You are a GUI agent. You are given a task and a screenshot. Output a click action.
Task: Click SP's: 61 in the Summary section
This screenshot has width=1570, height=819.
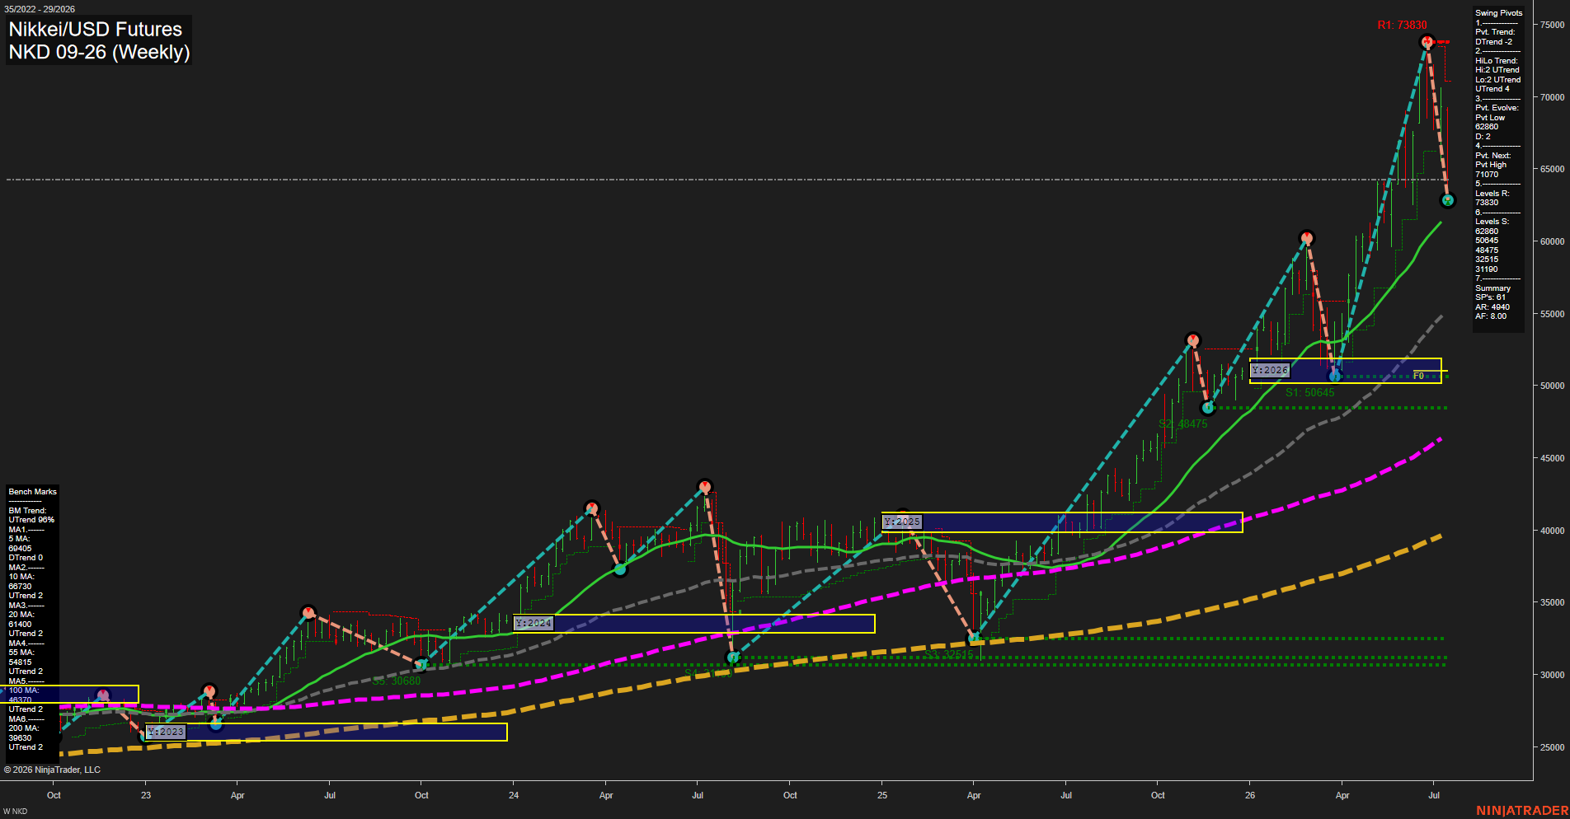pos(1490,297)
